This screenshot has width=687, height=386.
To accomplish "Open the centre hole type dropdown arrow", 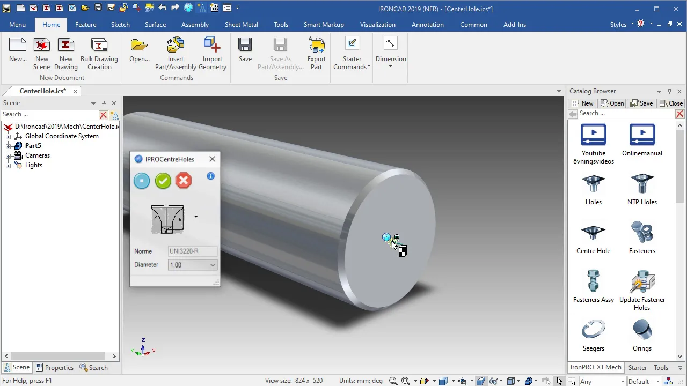I will click(196, 217).
